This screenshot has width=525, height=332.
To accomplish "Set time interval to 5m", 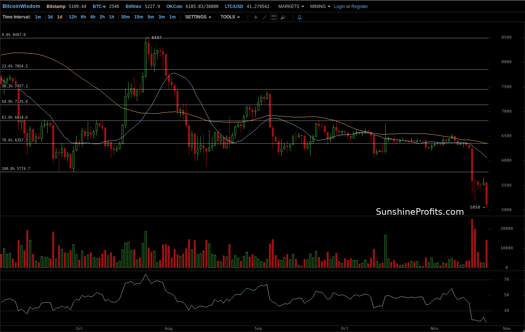I will (151, 17).
